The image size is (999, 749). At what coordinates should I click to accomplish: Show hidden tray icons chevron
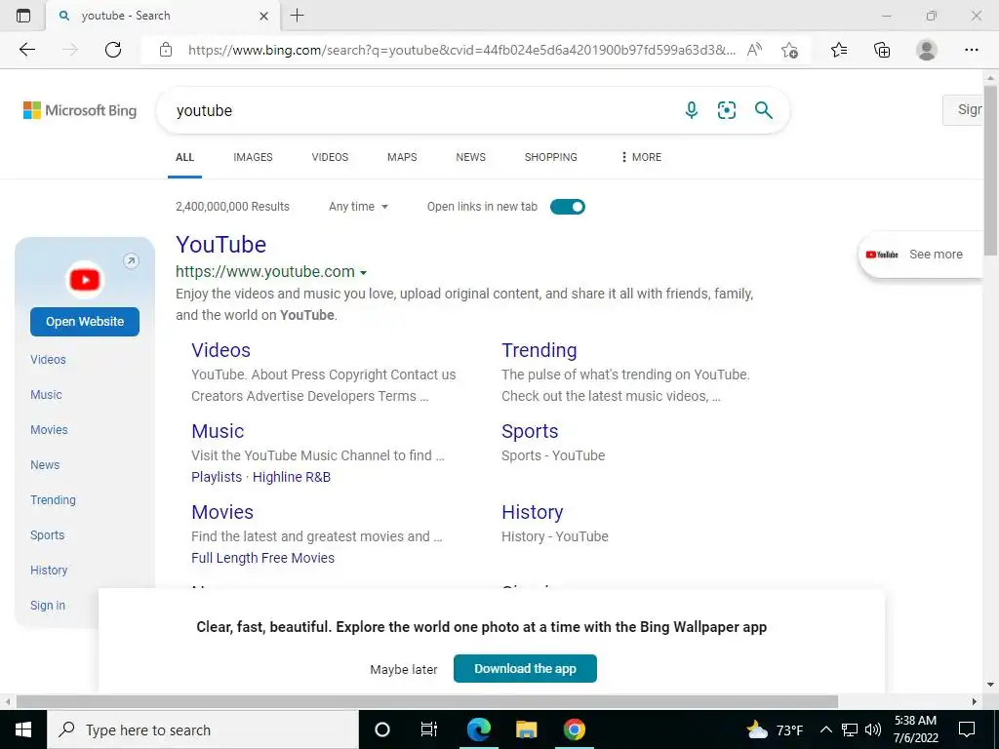point(825,729)
